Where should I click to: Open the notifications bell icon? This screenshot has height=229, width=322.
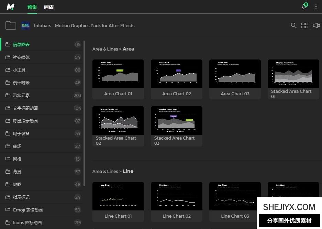[304, 7]
